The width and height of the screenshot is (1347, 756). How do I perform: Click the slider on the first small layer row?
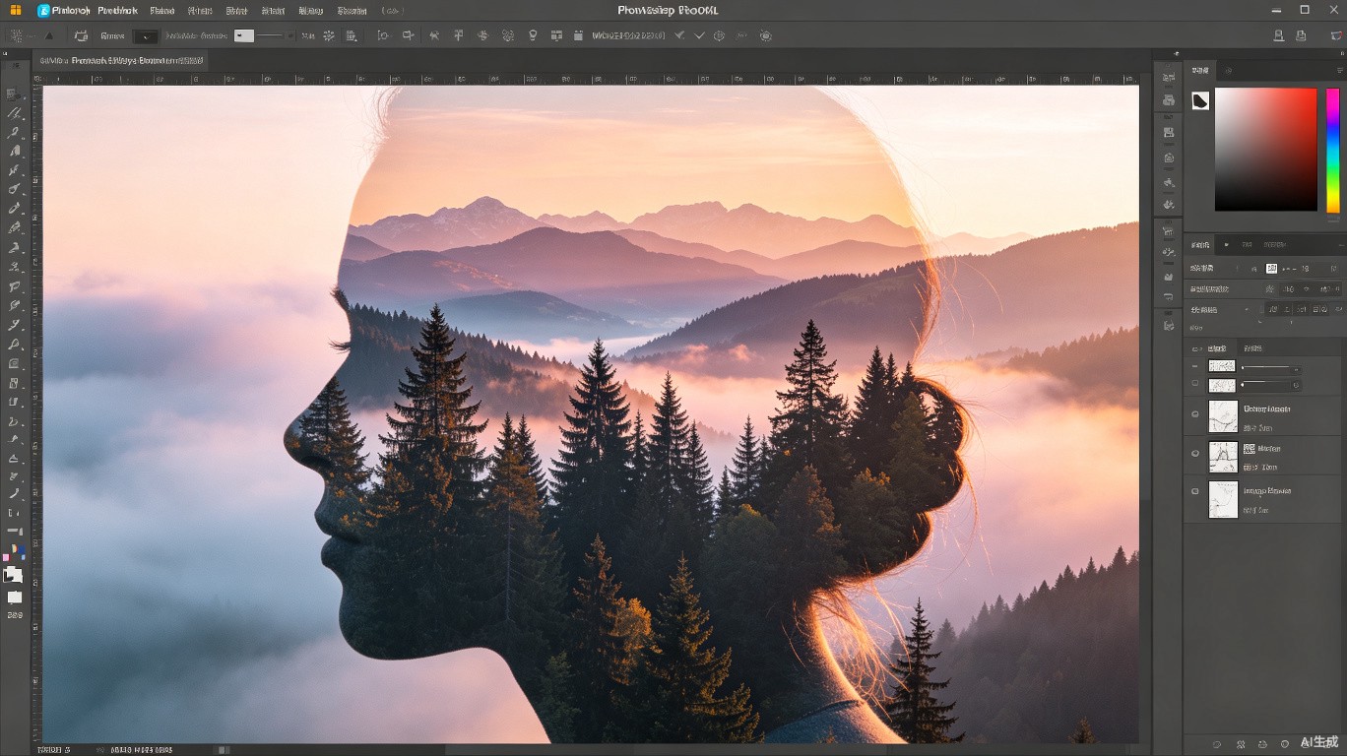coord(1270,368)
